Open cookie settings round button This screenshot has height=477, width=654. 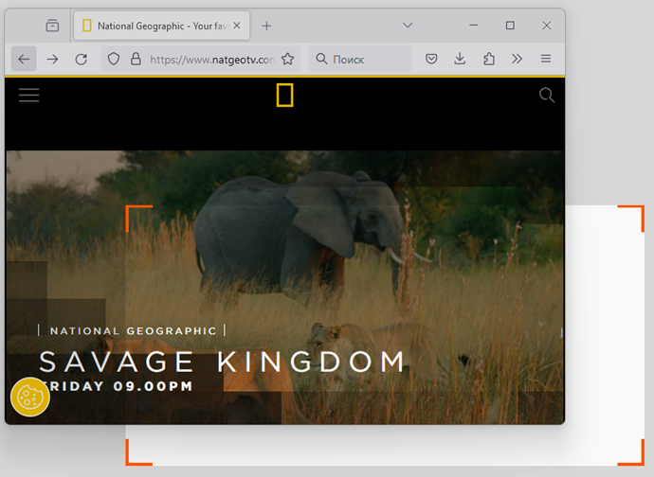coord(30,397)
